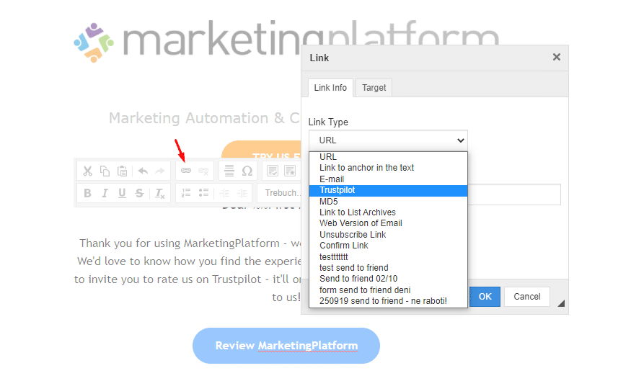Open the special character Omega icon

coord(247,171)
